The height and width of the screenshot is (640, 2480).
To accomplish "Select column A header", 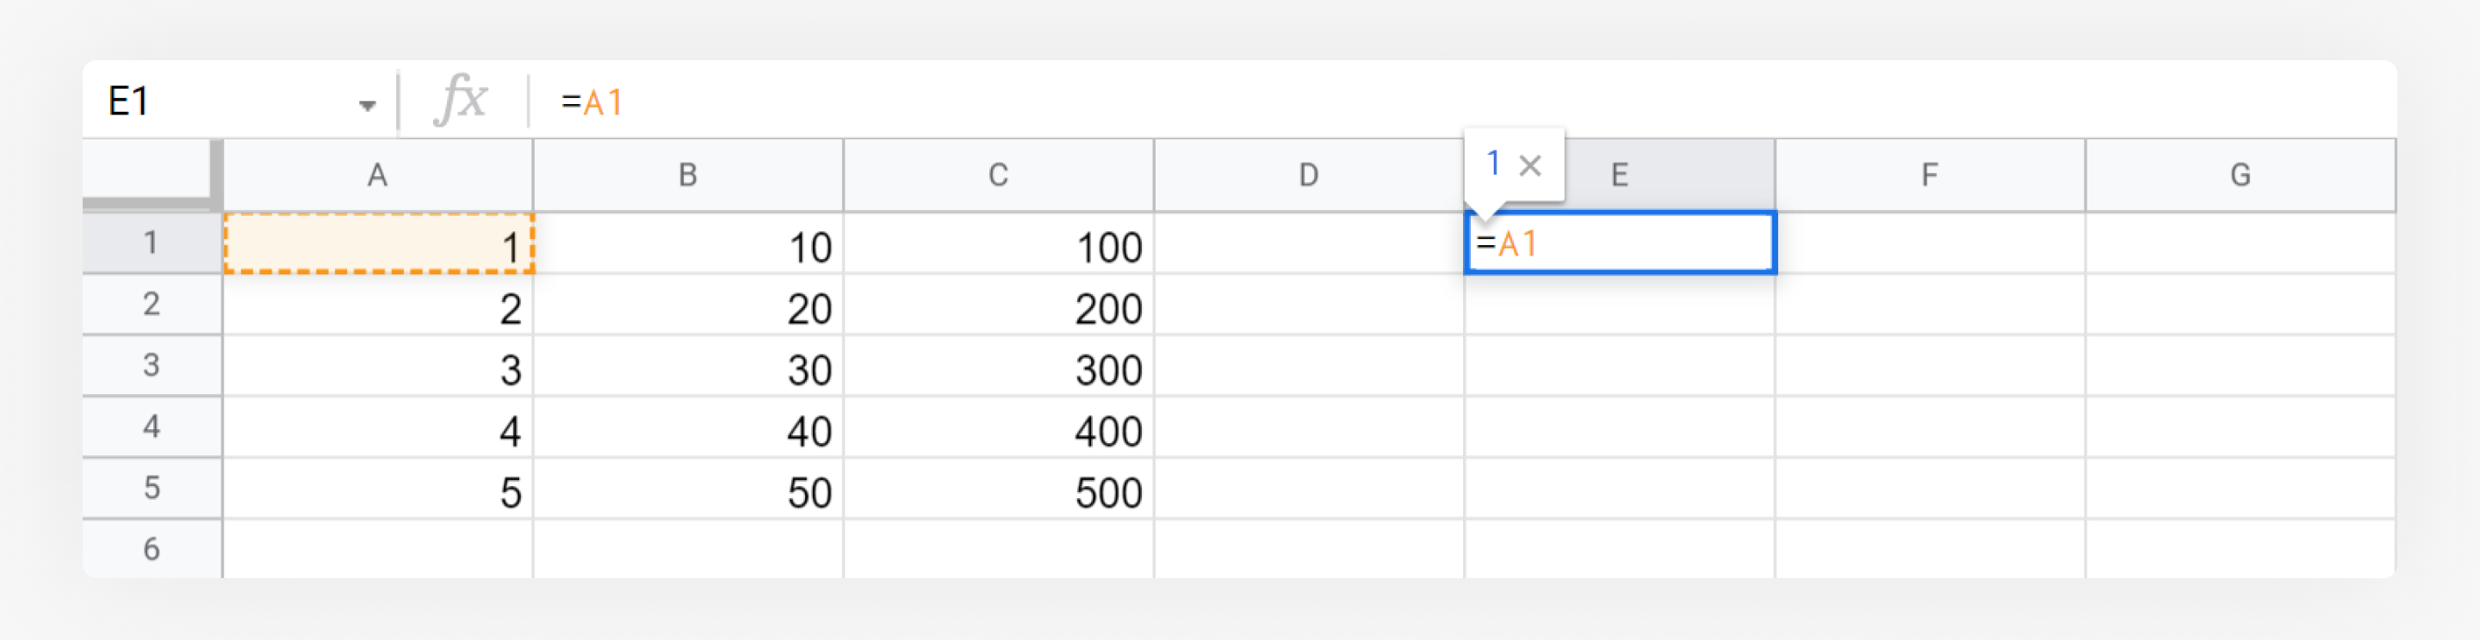I will click(377, 175).
